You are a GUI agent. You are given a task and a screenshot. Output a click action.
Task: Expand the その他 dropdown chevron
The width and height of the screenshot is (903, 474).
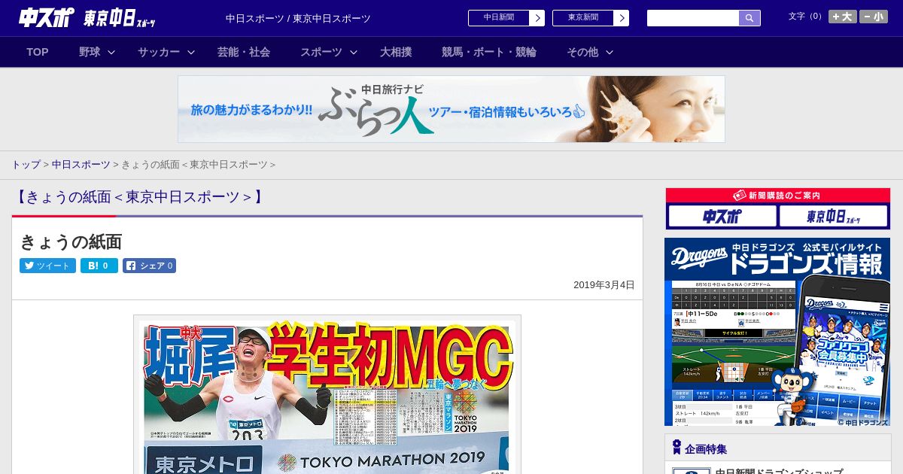(610, 53)
